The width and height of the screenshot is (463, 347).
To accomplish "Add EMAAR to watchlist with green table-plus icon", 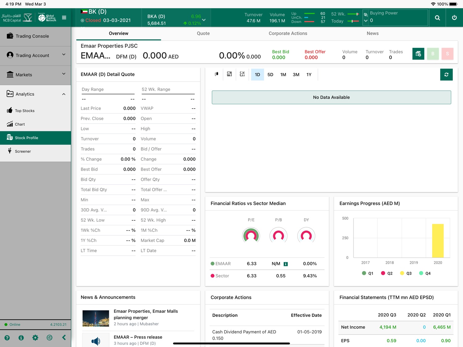I will click(x=418, y=54).
